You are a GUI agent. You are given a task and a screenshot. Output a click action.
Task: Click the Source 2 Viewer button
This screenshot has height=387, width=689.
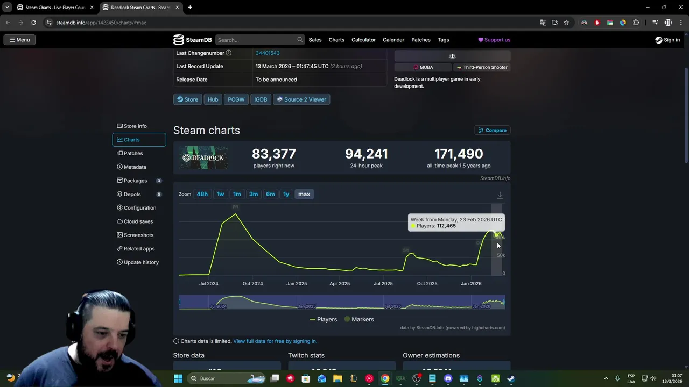301,99
